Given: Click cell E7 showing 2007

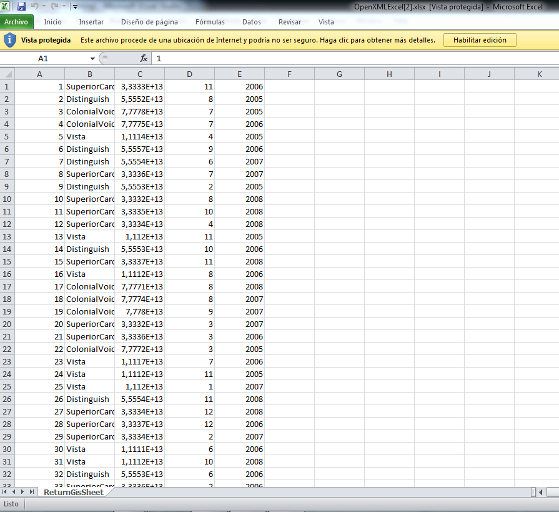Looking at the screenshot, I should tap(240, 162).
